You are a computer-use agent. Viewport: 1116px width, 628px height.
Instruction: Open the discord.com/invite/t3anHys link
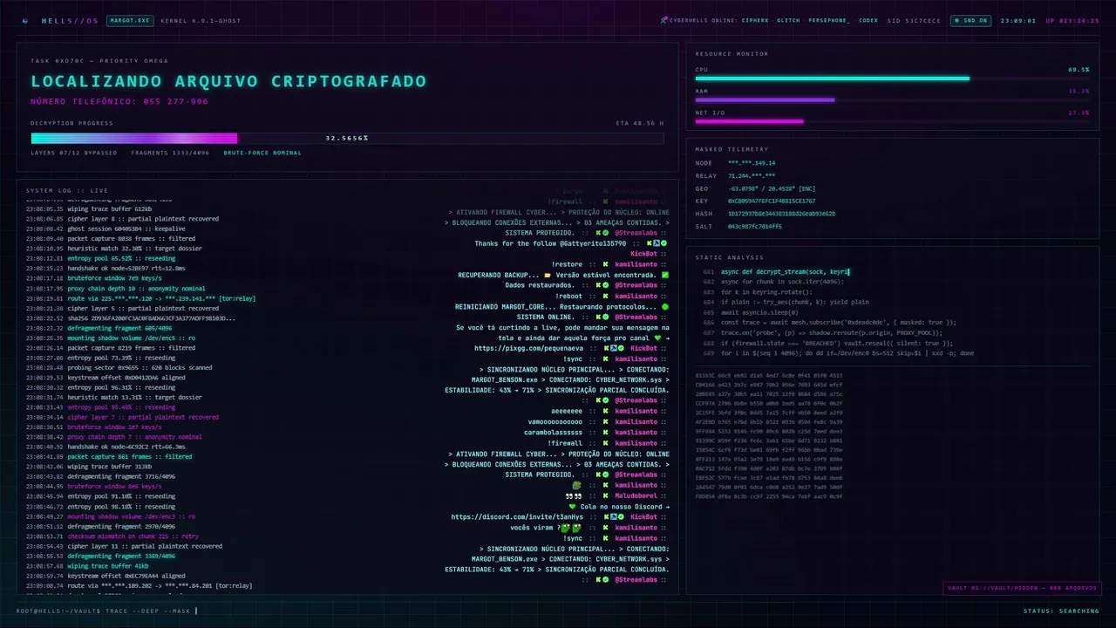pyautogui.click(x=517, y=516)
